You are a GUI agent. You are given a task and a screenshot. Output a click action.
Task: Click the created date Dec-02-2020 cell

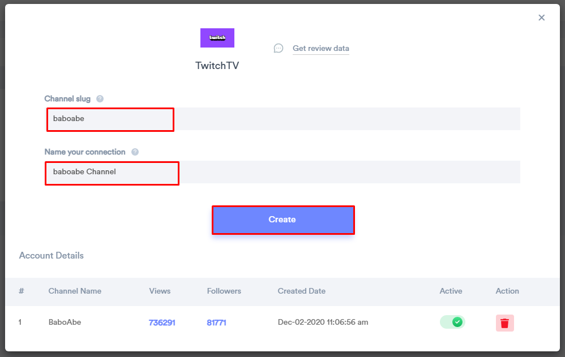pyautogui.click(x=323, y=322)
